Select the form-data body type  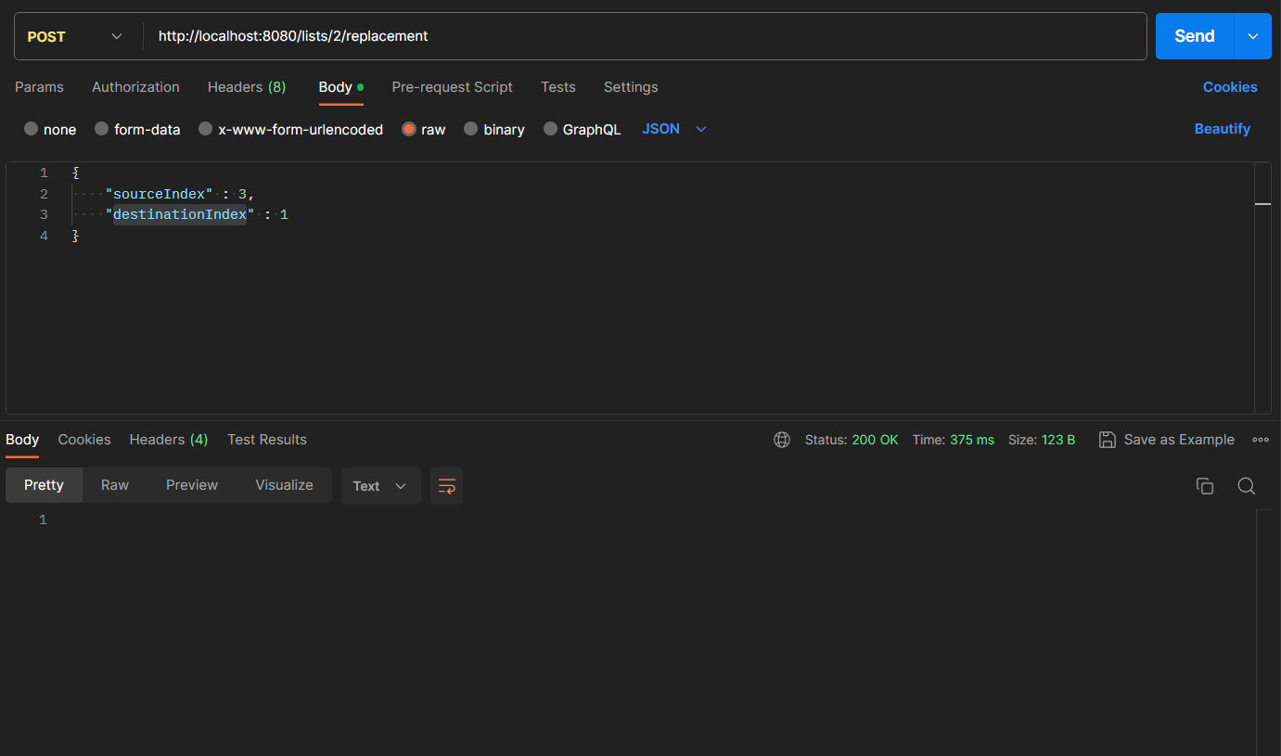(137, 129)
